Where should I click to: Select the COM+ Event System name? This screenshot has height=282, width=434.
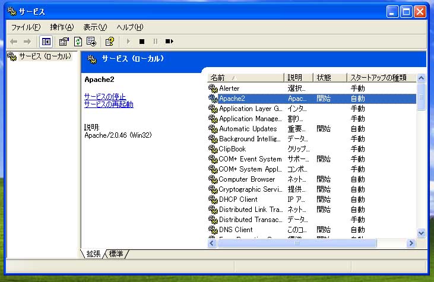click(250, 159)
